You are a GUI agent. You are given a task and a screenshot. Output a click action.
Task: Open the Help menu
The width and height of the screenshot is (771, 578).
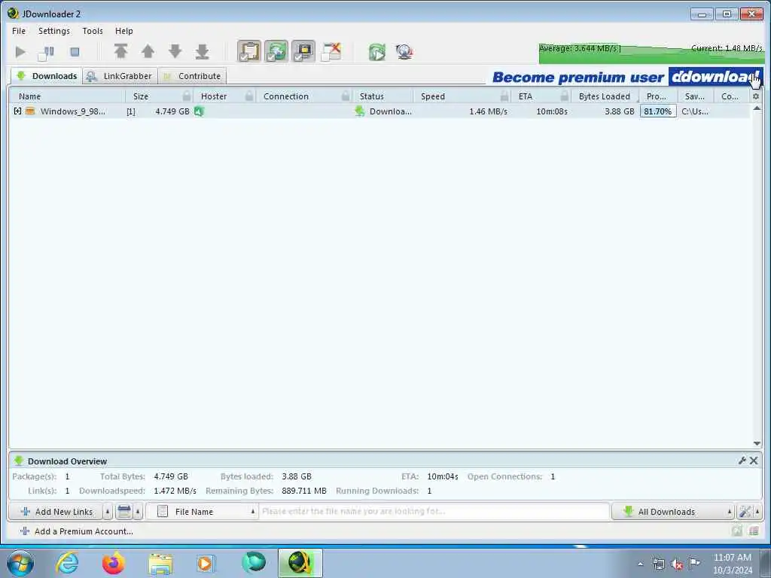[124, 31]
